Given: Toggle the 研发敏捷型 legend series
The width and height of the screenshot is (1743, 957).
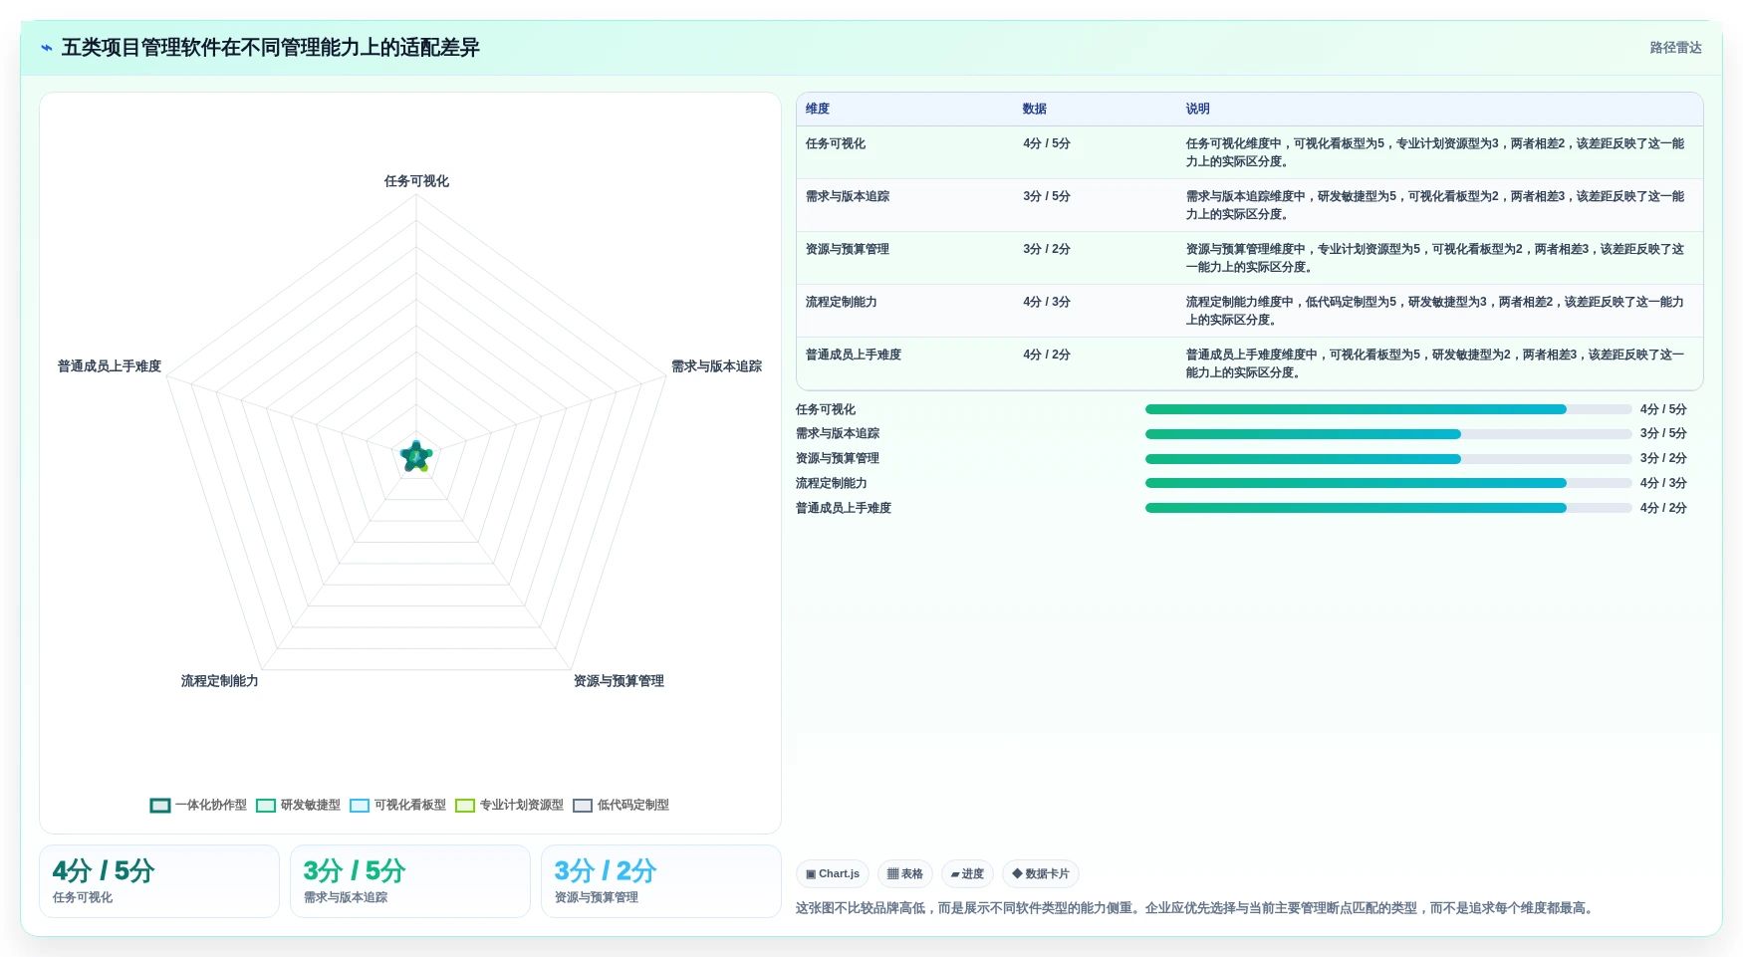Looking at the screenshot, I should 298,805.
